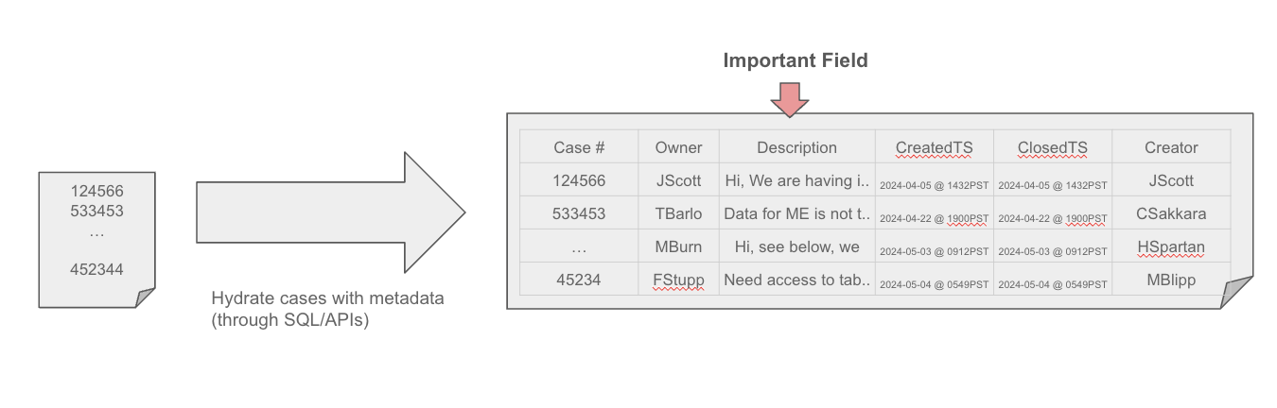This screenshot has width=1277, height=408.
Task: Click the "Hydrate cases with metadata" caption
Action: pos(327,298)
